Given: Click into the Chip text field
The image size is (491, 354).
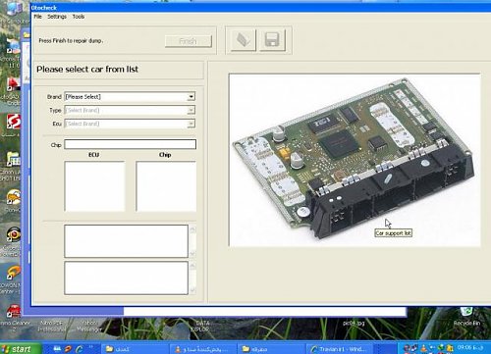Looking at the screenshot, I should coord(131,144).
